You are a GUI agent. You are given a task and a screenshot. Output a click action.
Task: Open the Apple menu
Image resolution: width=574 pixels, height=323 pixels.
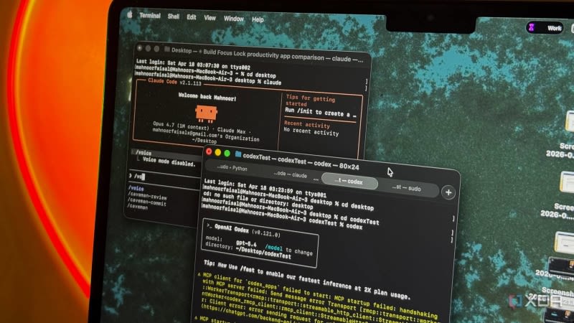pos(130,14)
